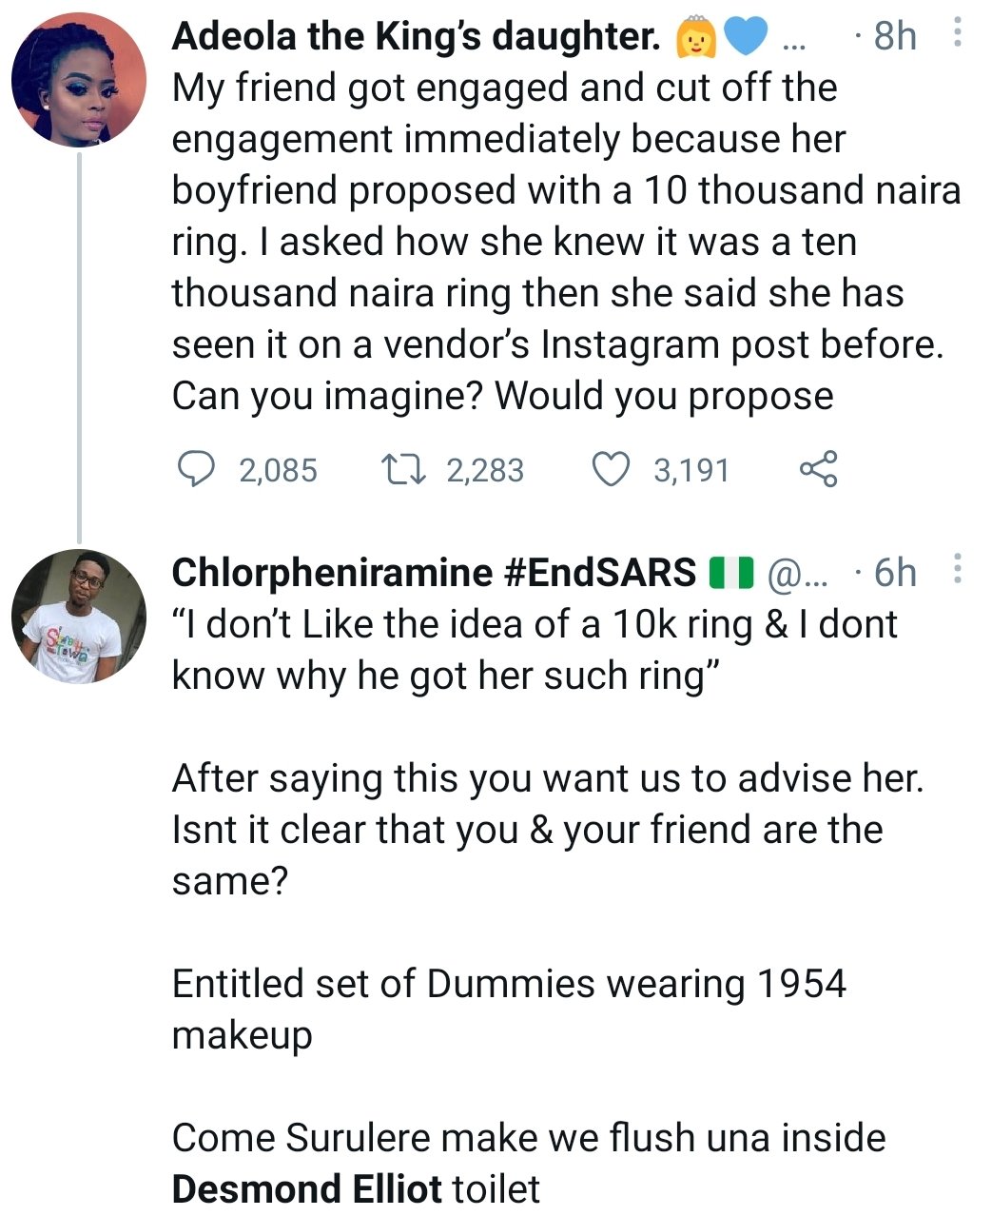Like Adeola's tweet with the heart icon

pos(611,469)
